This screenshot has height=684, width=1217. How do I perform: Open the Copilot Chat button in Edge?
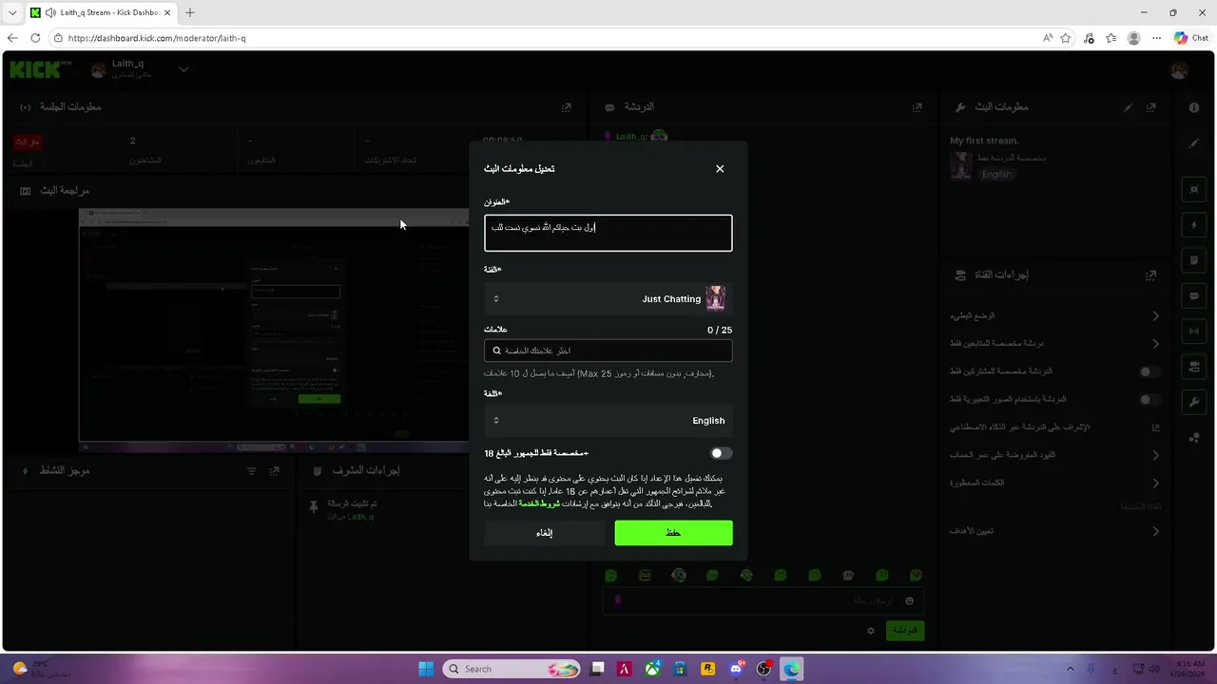pyautogui.click(x=1191, y=38)
